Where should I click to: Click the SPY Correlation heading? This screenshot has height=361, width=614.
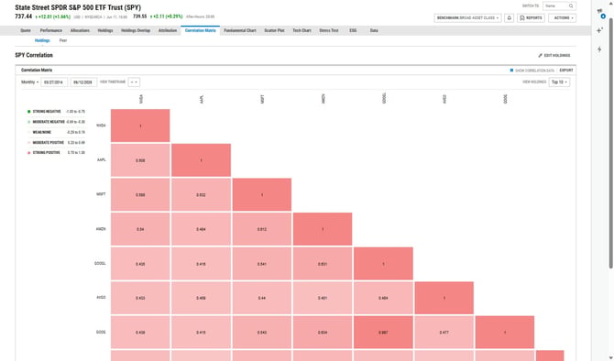point(34,55)
